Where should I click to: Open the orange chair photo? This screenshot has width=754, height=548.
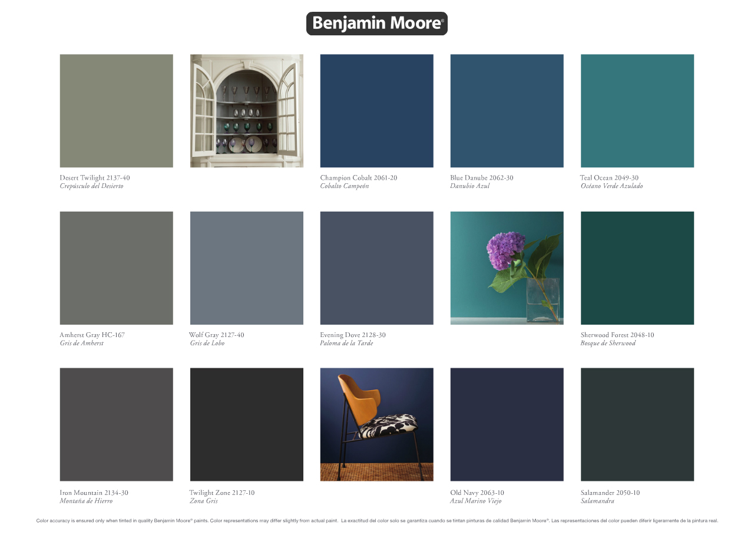pyautogui.click(x=377, y=425)
